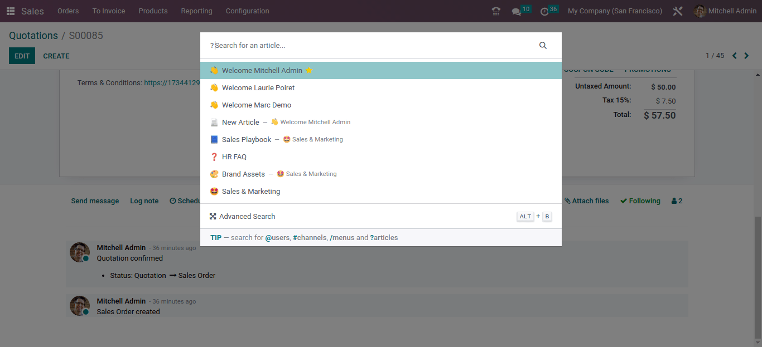Open the Orders menu
This screenshot has height=347, width=762.
coord(68,11)
